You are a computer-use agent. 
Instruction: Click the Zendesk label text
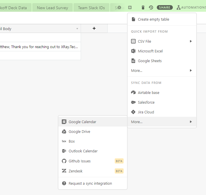point(76,171)
